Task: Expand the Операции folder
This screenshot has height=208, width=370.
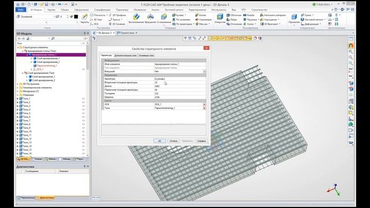Action: 18,95
